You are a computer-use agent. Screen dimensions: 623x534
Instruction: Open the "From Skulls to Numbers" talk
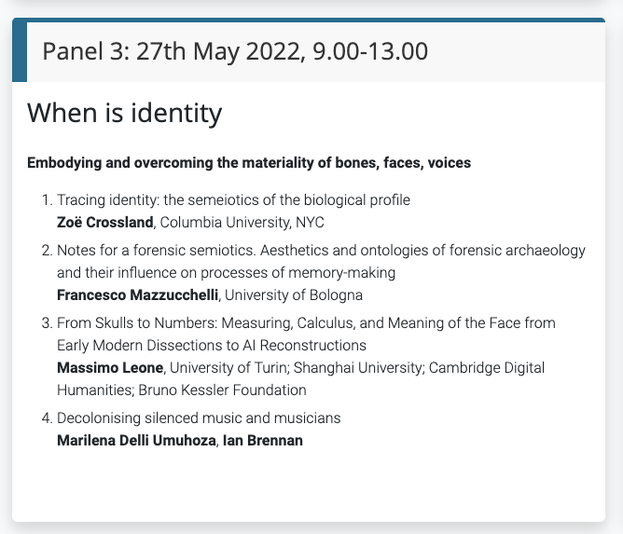pyautogui.click(x=306, y=323)
